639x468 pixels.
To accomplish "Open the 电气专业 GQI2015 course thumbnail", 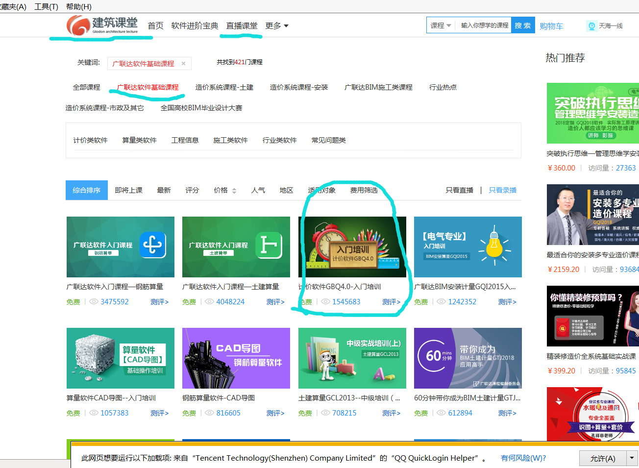I will [468, 247].
